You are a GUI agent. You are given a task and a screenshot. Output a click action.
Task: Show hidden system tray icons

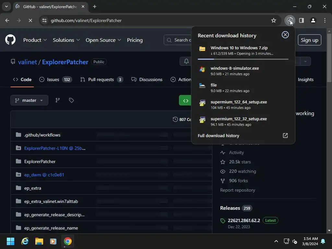pos(276,241)
